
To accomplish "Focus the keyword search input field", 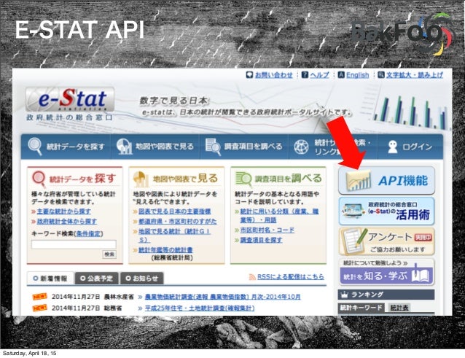I will pyautogui.click(x=74, y=244).
